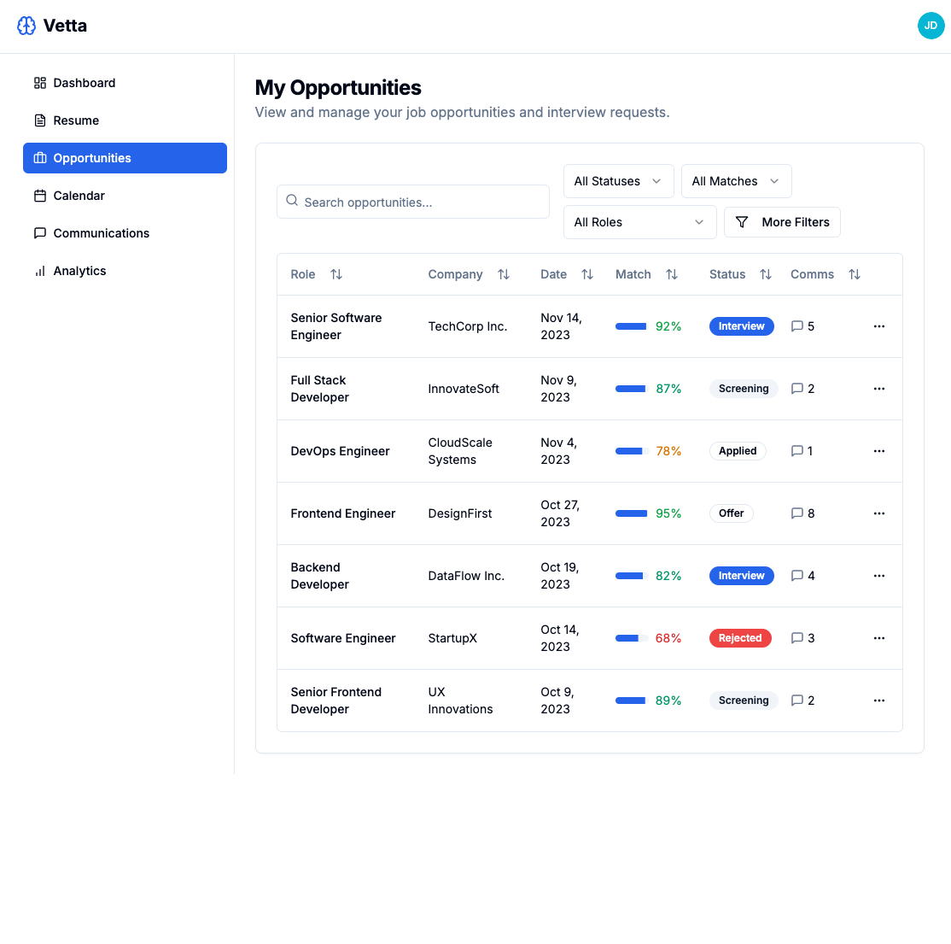Expand the All Roles filter dropdown

point(639,222)
